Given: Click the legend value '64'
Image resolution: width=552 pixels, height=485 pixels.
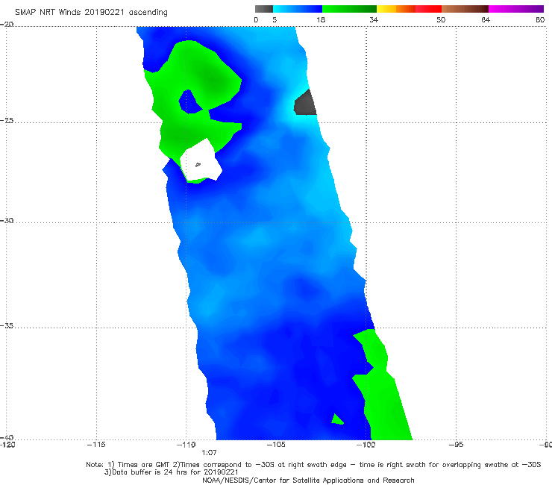Looking at the screenshot, I should pyautogui.click(x=486, y=20).
